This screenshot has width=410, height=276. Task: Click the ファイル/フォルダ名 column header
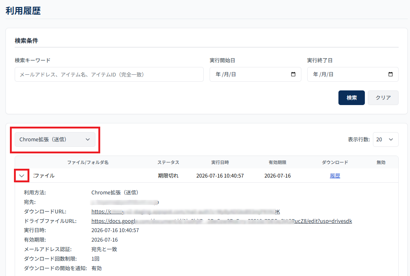(88, 162)
